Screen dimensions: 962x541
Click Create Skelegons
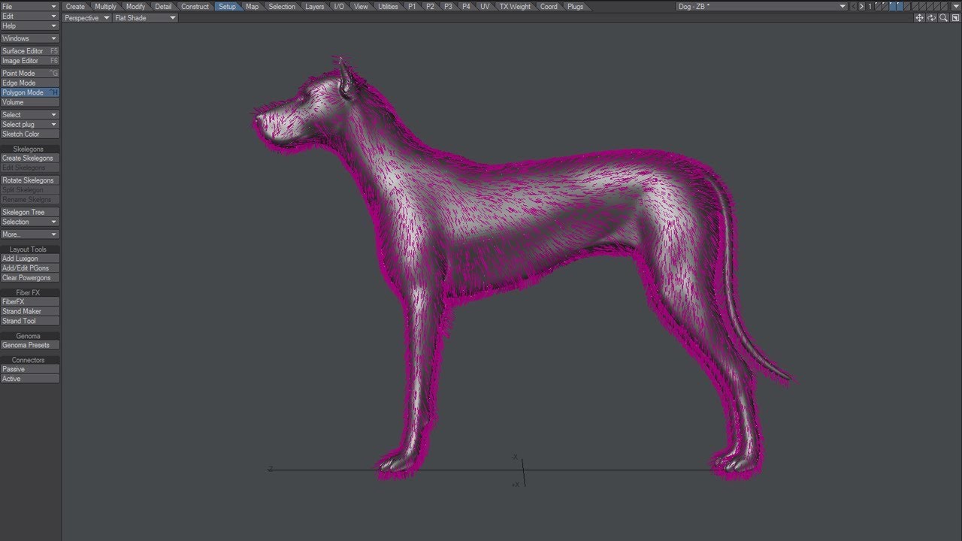[x=30, y=159]
